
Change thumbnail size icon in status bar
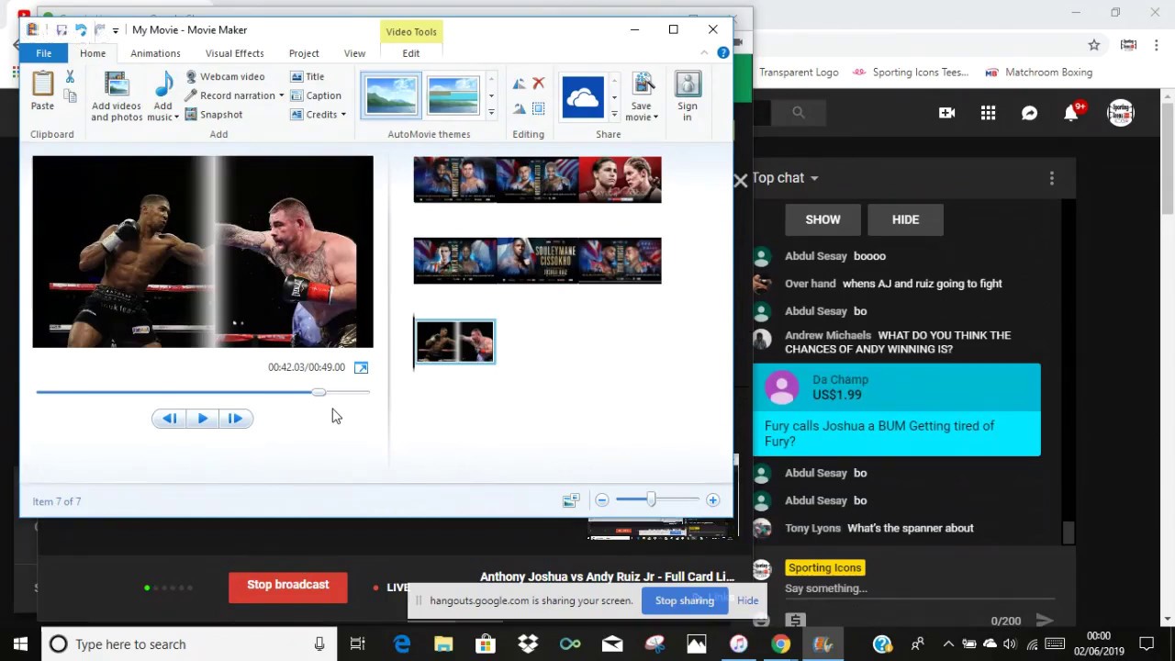tap(571, 500)
